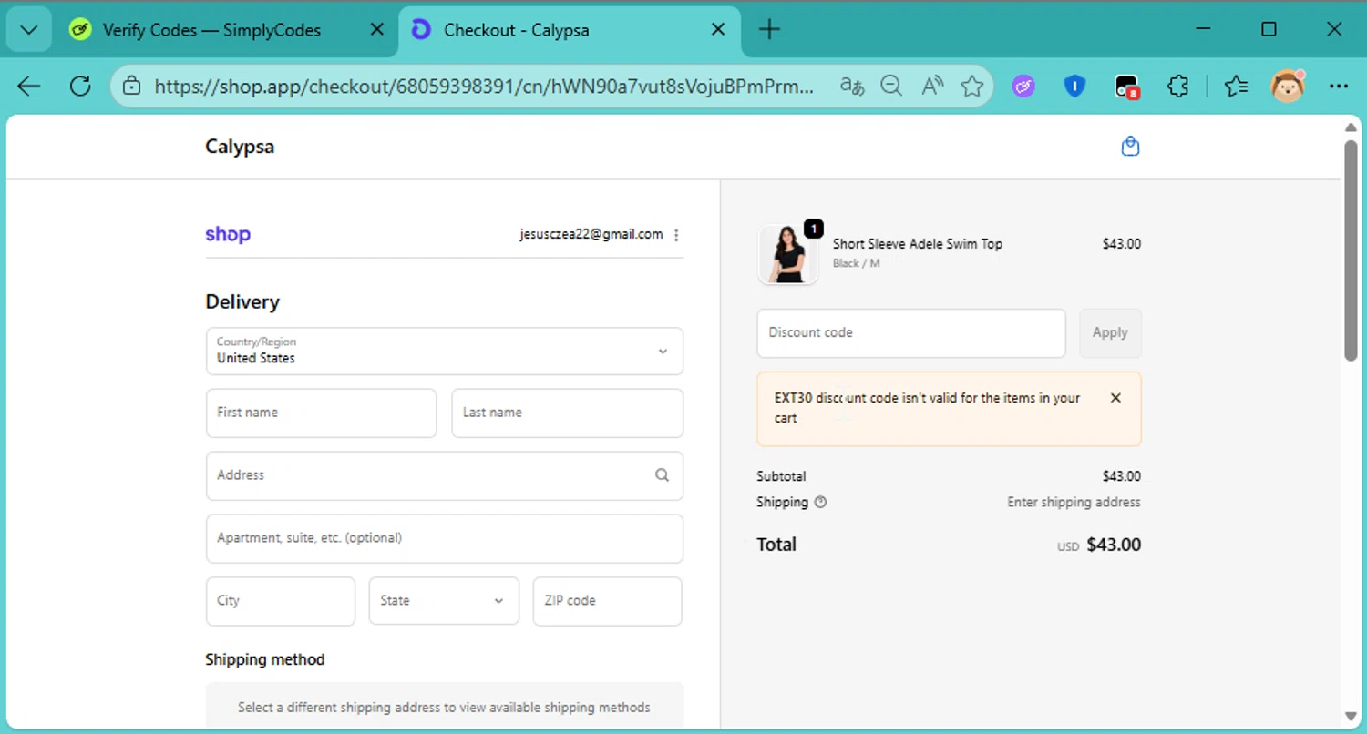Click the Apply discount button
Viewport: 1367px width, 734px height.
(x=1110, y=333)
